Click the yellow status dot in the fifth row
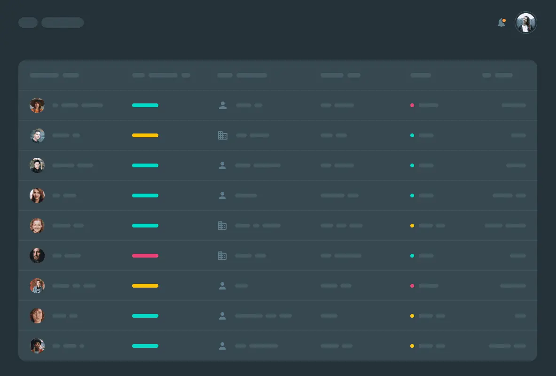The width and height of the screenshot is (556, 376). click(x=412, y=226)
